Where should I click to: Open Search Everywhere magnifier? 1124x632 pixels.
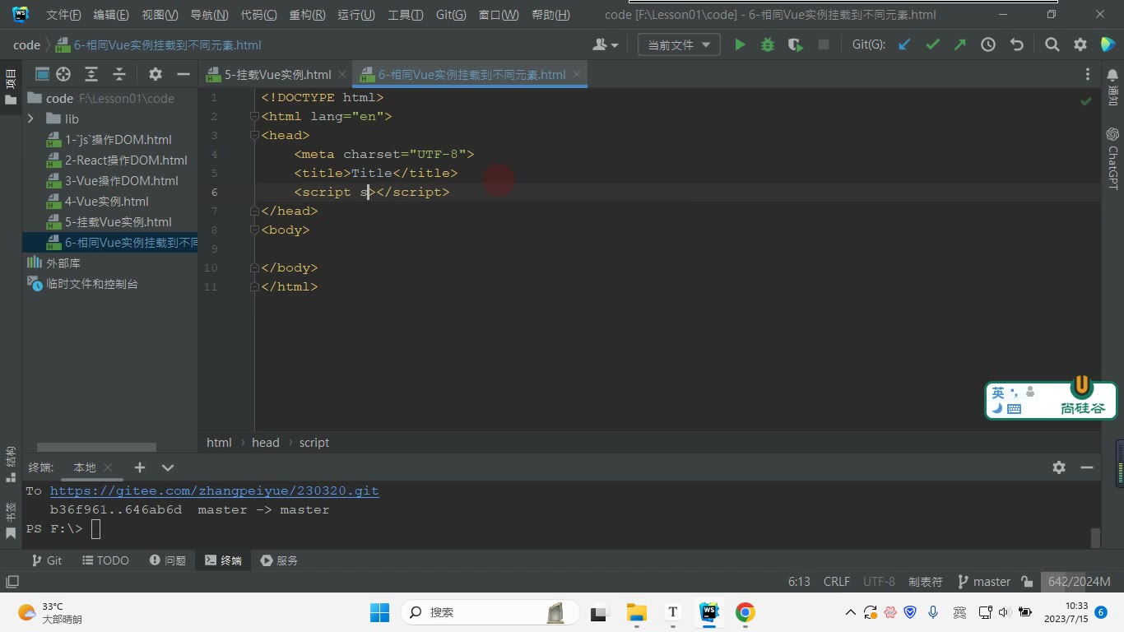(1052, 45)
